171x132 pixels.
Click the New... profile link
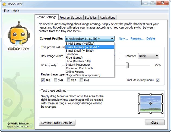tap(123, 39)
